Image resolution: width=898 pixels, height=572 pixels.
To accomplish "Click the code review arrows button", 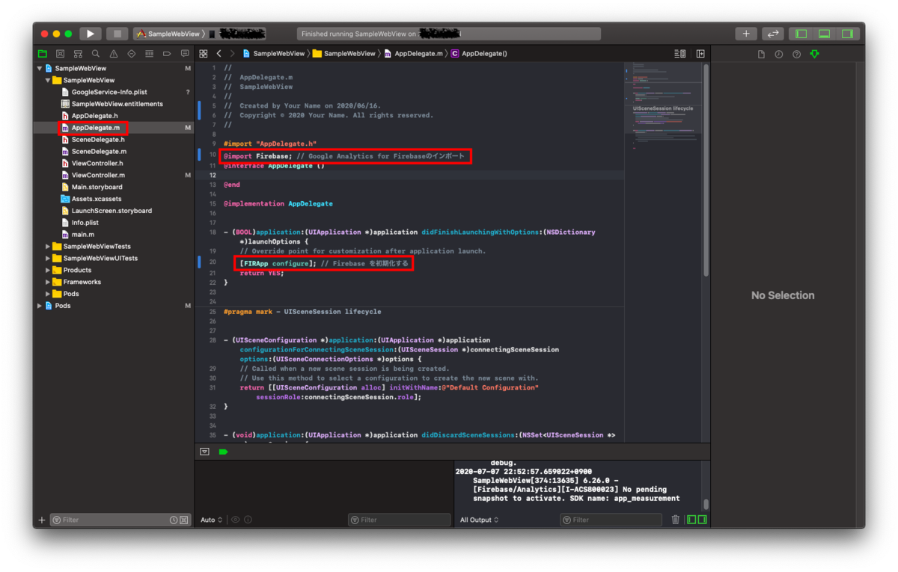I will (773, 34).
